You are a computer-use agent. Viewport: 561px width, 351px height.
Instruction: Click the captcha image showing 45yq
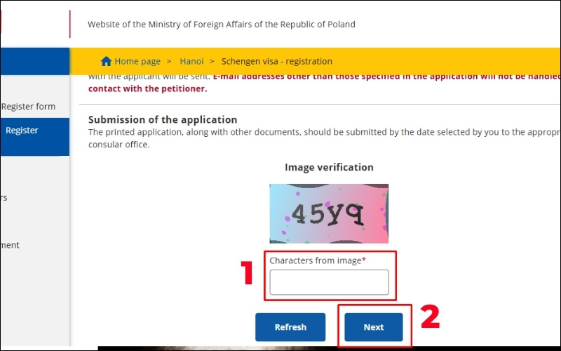329,213
